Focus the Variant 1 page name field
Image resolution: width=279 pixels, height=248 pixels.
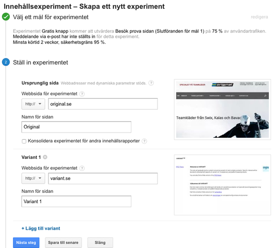tap(76, 201)
